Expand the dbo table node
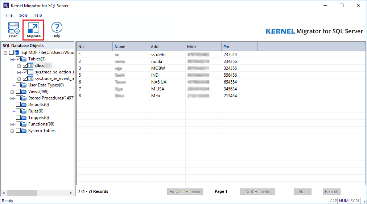Image resolution: width=367 pixels, height=204 pixels. [x=19, y=66]
